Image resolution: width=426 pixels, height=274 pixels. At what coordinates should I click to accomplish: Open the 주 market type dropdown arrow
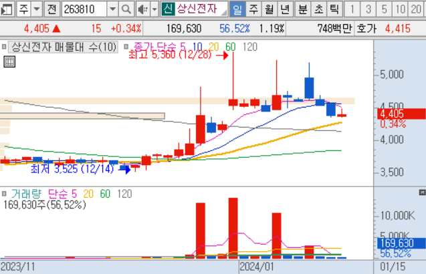pyautogui.click(x=36, y=9)
